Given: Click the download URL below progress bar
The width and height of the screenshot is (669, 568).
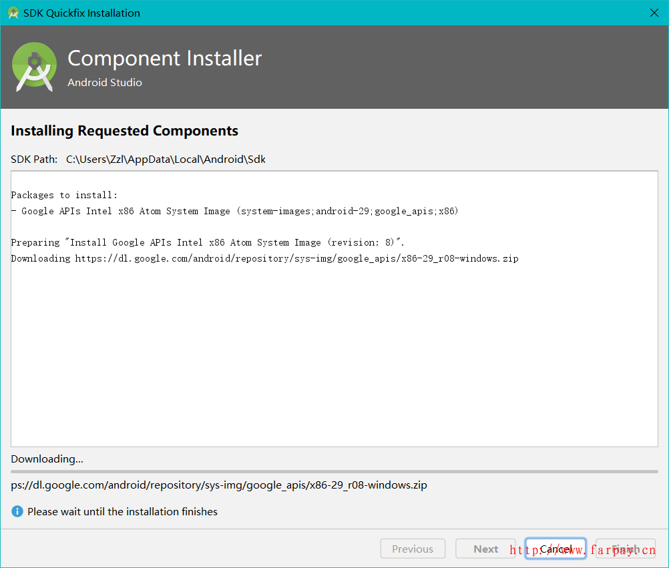Looking at the screenshot, I should pyautogui.click(x=219, y=485).
